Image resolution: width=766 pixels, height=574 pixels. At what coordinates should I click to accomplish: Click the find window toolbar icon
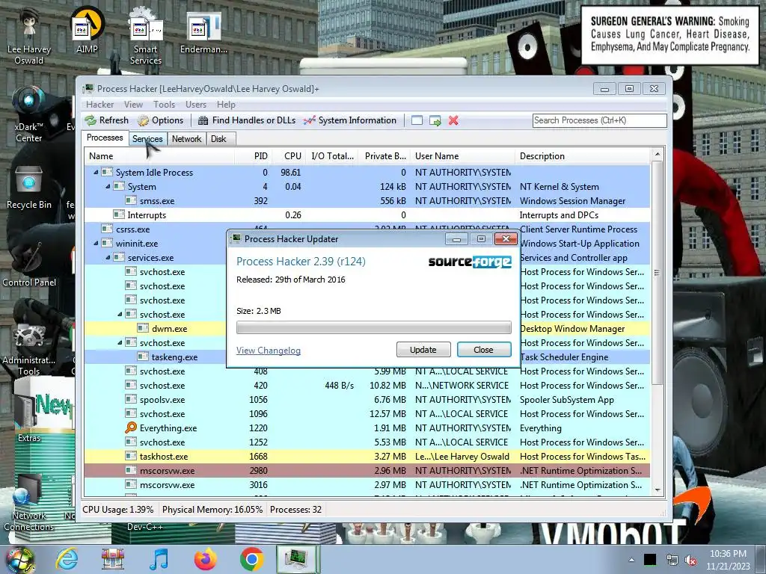[417, 120]
